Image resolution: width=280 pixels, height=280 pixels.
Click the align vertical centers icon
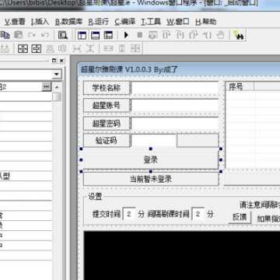pos(62,48)
